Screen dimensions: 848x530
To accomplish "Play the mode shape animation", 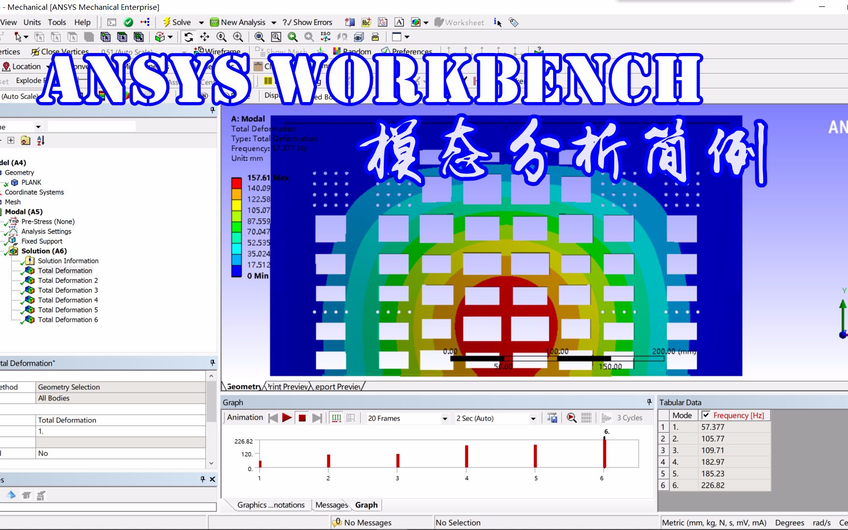I will (287, 418).
